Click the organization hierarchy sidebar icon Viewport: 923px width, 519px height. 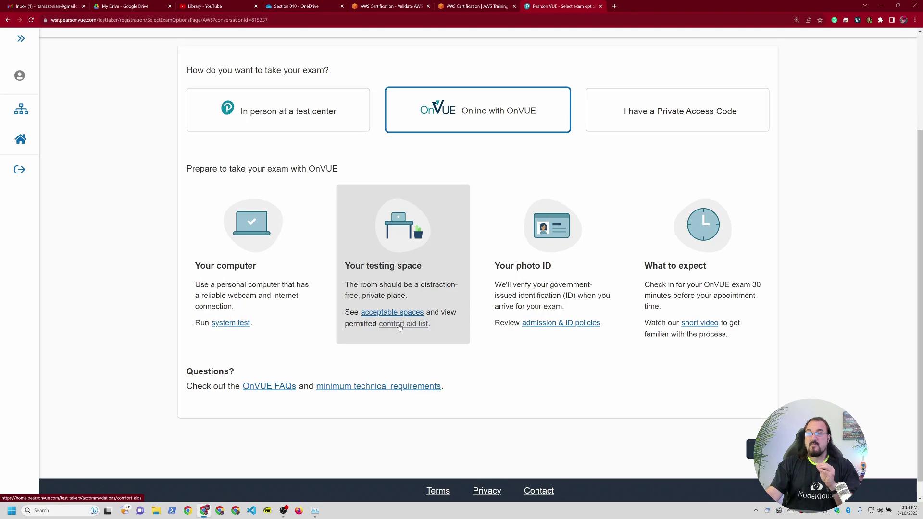[x=21, y=109]
